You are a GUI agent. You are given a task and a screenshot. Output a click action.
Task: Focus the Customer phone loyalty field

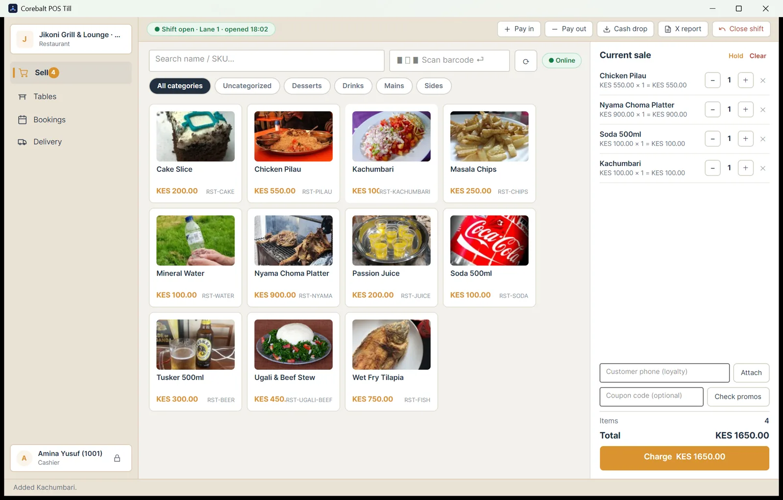(x=665, y=373)
